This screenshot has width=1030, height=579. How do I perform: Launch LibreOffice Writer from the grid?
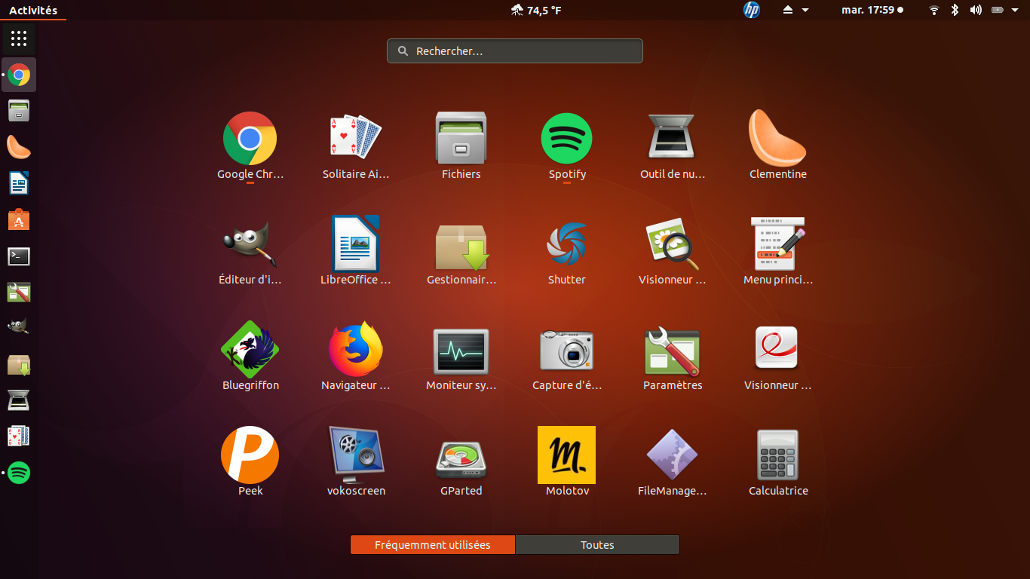355,244
